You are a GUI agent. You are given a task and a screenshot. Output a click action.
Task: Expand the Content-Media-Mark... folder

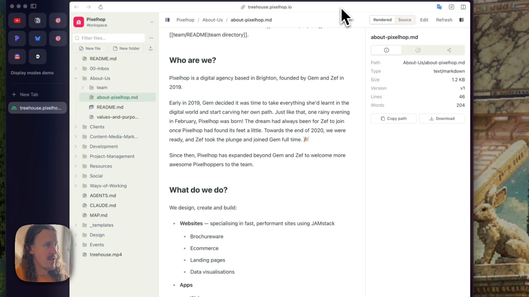(76, 137)
